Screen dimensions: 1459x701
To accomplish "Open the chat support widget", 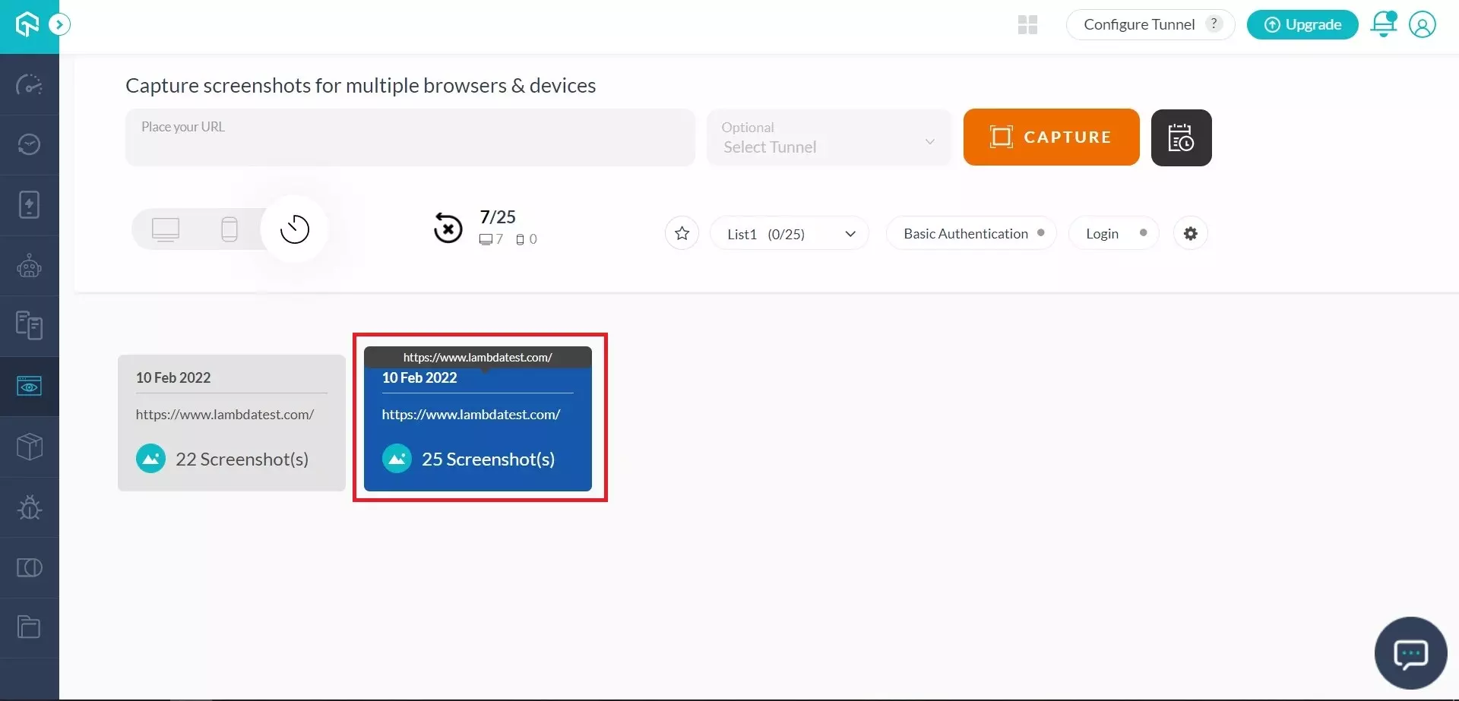I will (x=1410, y=653).
